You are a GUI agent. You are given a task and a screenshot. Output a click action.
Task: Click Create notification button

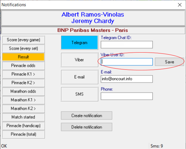[x=86, y=116]
